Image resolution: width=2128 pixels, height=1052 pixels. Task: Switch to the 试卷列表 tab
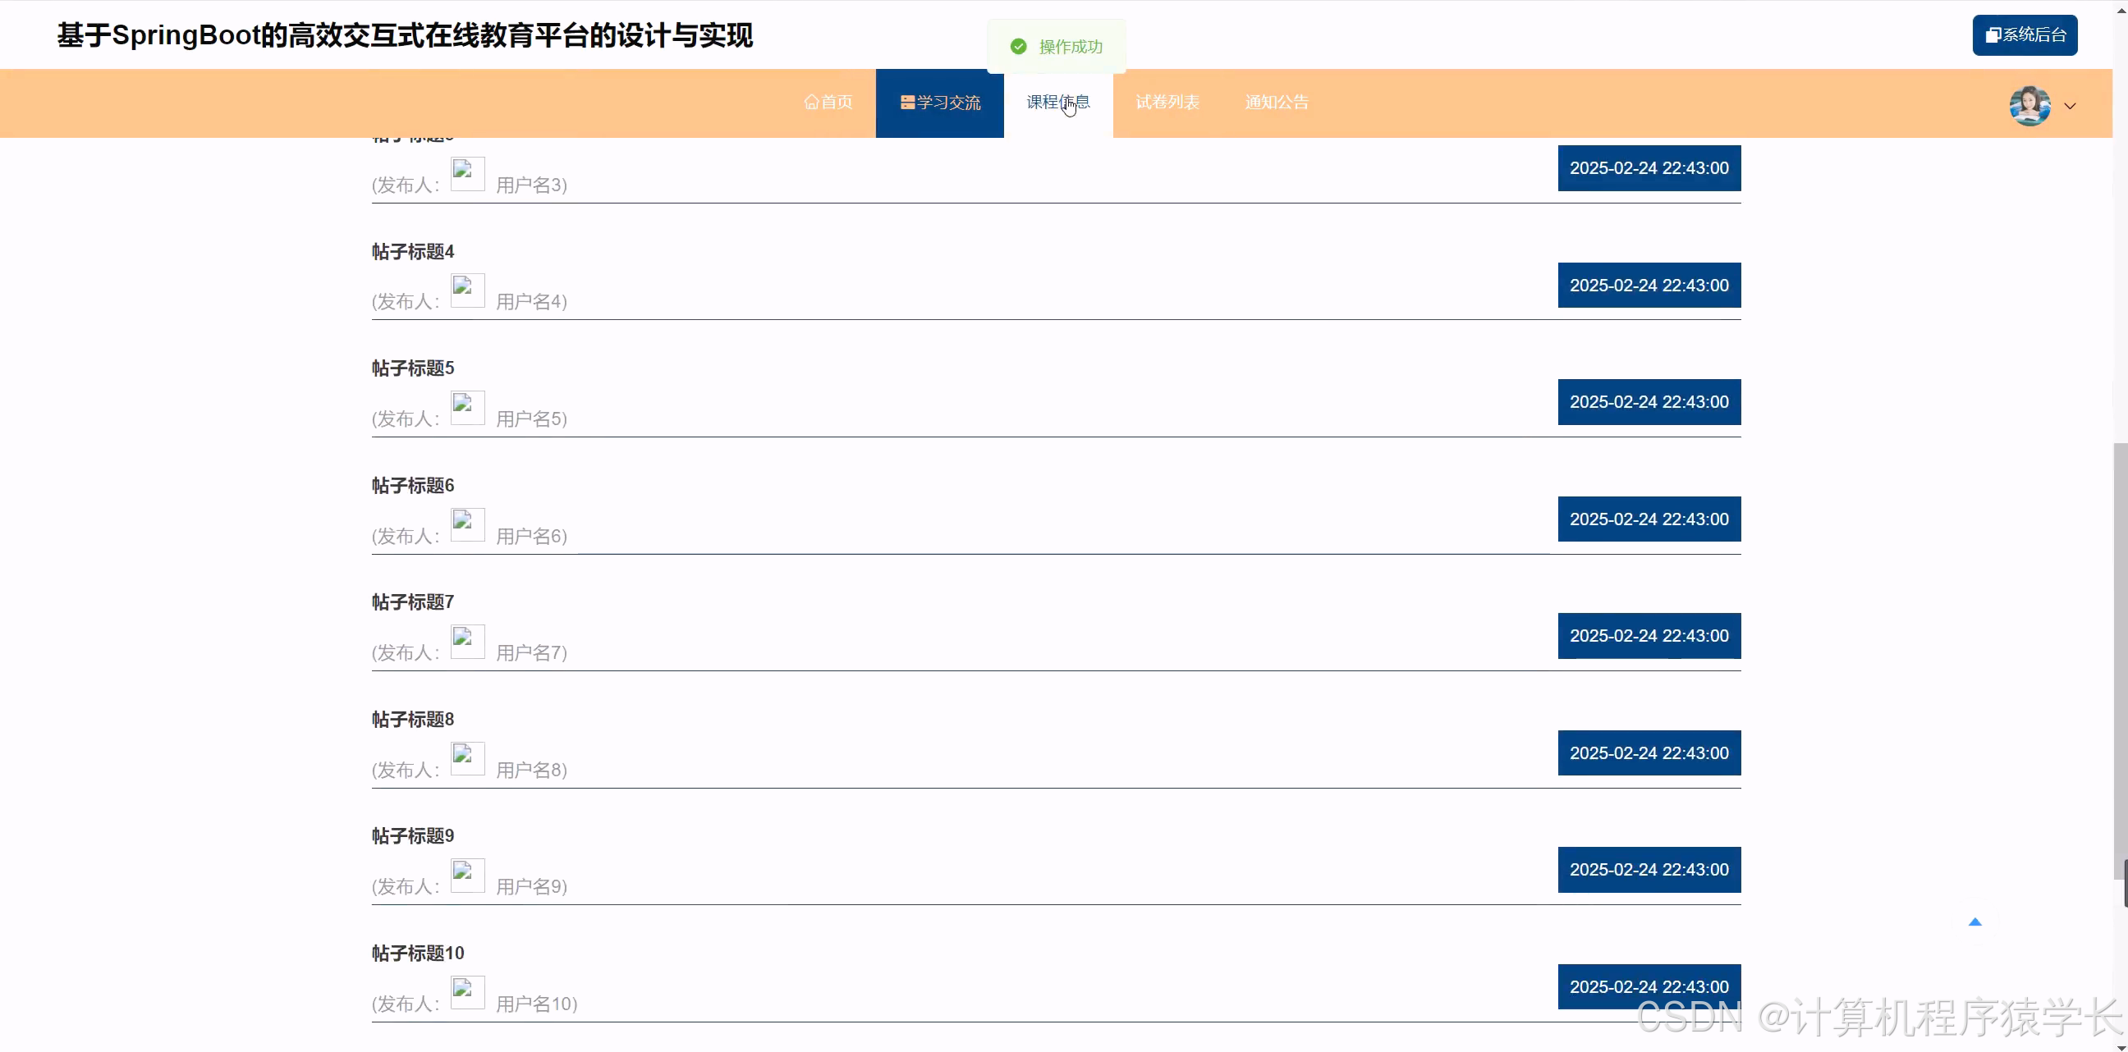click(1167, 103)
